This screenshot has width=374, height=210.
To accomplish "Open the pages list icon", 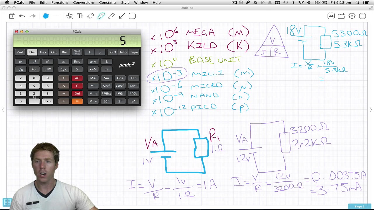I will coord(362,16).
